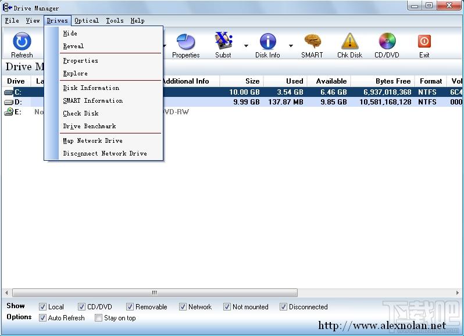Viewport: 464px width, 336px height.
Task: Toggle the Disconnected checkbox
Action: [x=284, y=307]
